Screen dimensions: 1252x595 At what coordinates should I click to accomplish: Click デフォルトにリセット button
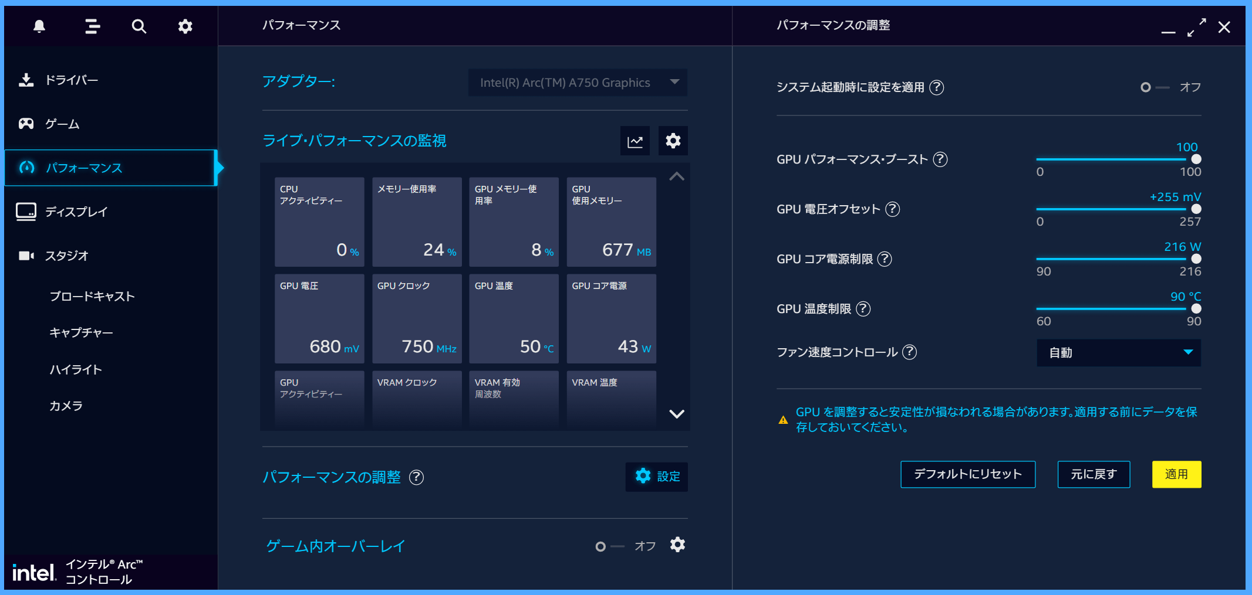coord(968,474)
